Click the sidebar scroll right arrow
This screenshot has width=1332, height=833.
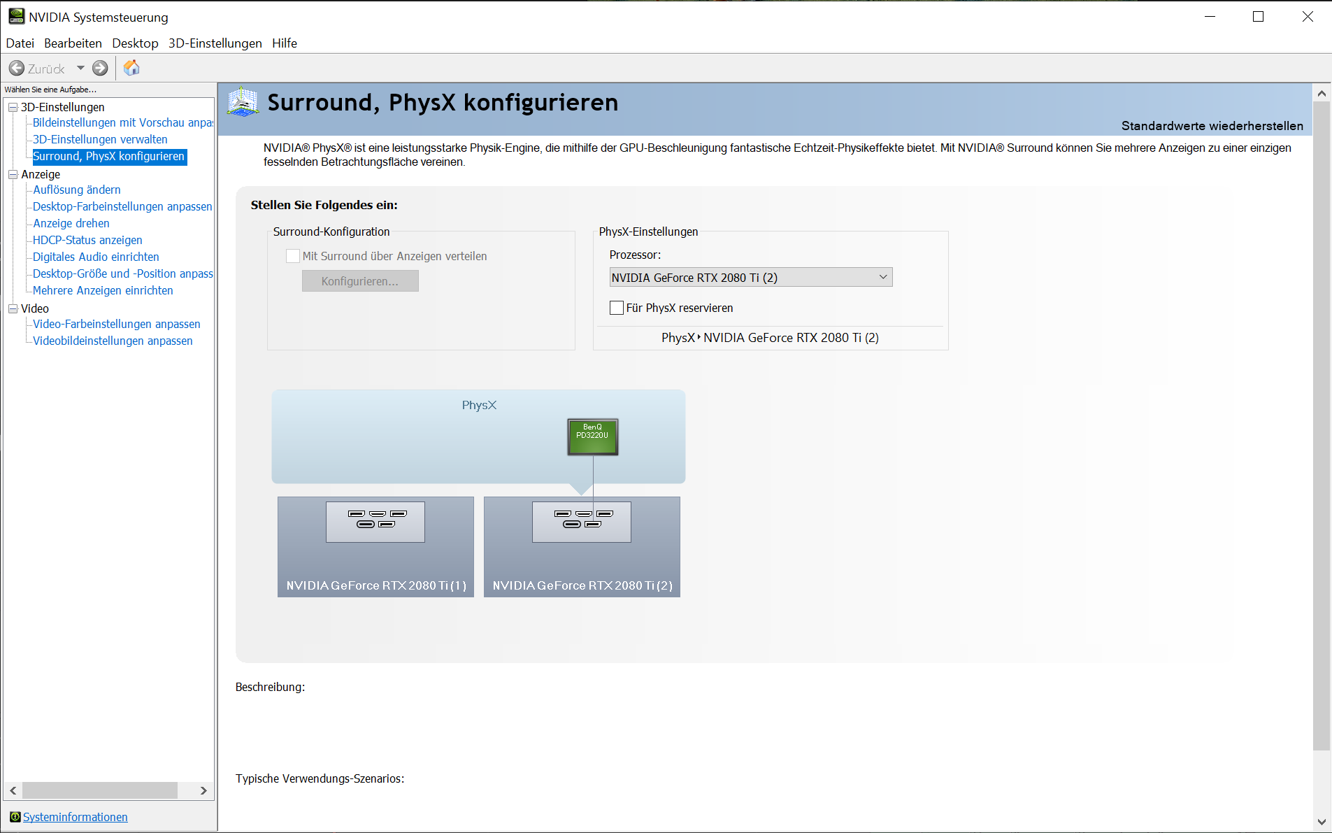point(203,790)
